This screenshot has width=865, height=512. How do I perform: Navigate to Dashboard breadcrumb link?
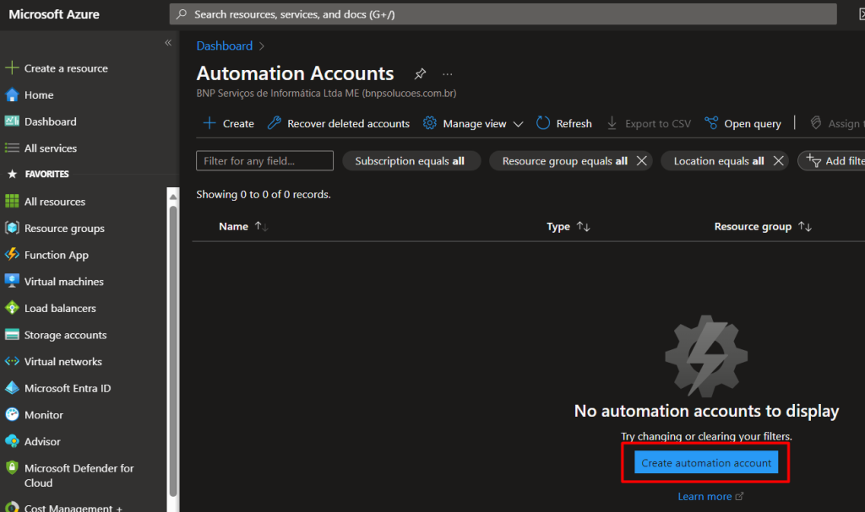[224, 46]
